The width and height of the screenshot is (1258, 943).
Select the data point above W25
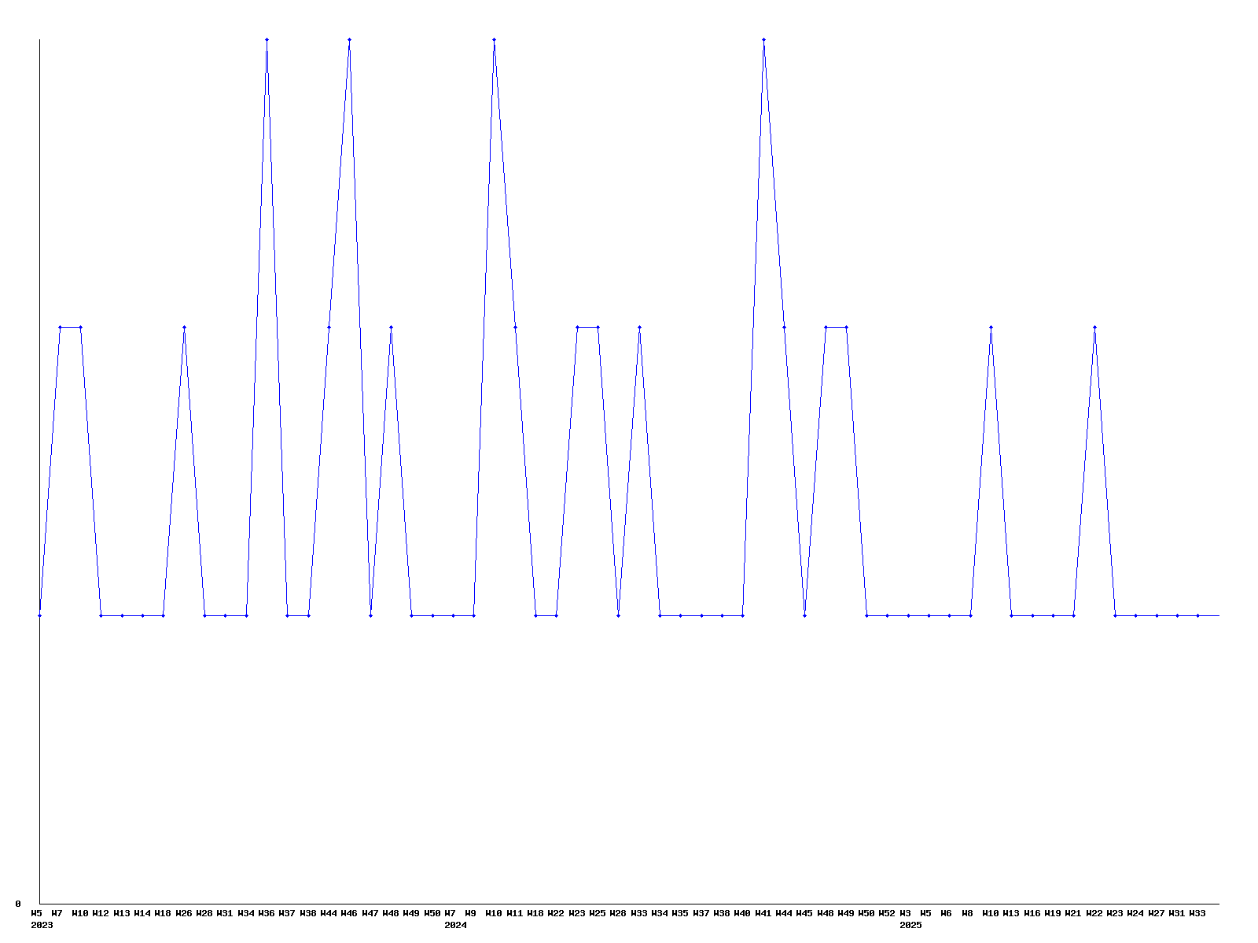point(598,327)
